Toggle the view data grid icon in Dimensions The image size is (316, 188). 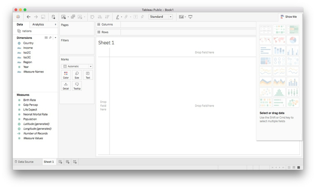pyautogui.click(x=46, y=38)
